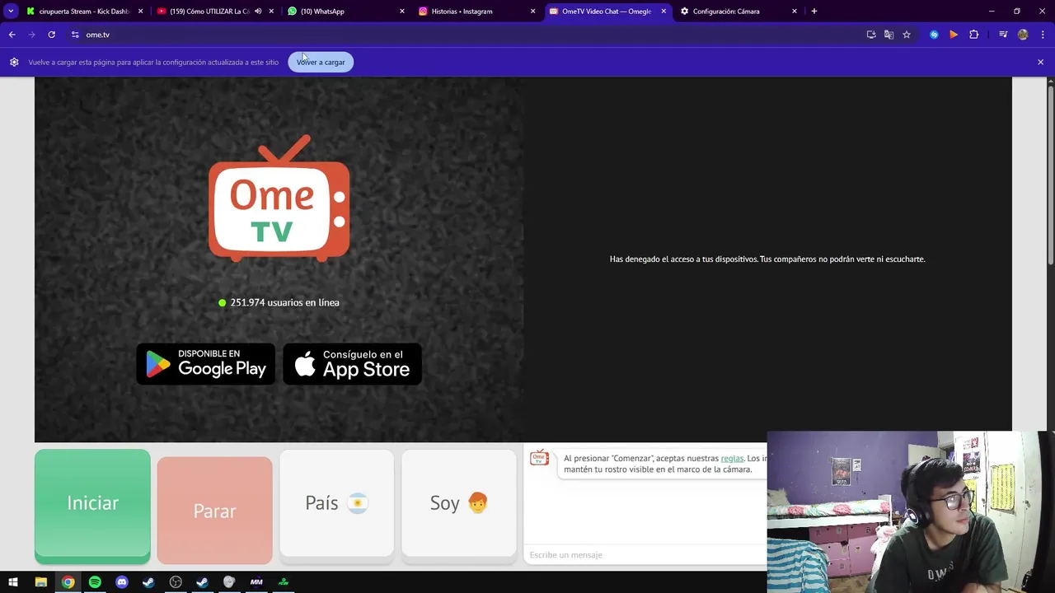
Task: Reload the ome.tv page
Action: pos(51,35)
